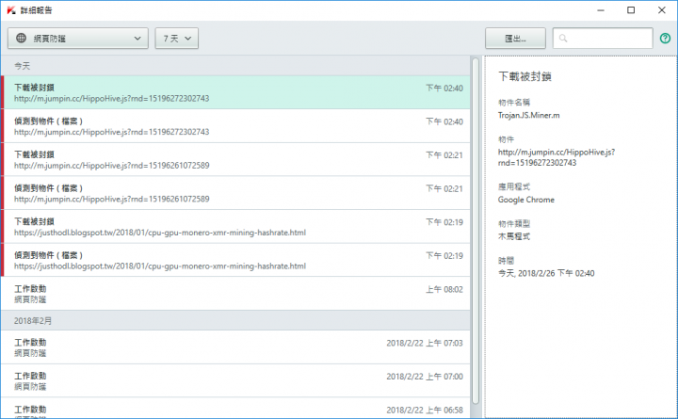678x419 pixels.
Task: Click the 匯出... export button
Action: (x=515, y=39)
